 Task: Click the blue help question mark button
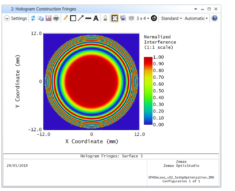click(214, 18)
